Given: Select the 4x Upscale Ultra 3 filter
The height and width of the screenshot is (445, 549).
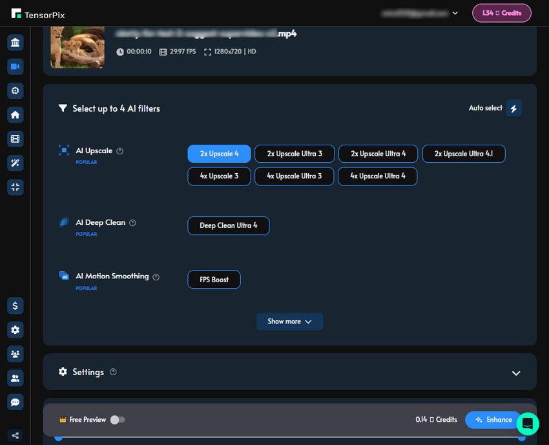Looking at the screenshot, I should pos(294,176).
